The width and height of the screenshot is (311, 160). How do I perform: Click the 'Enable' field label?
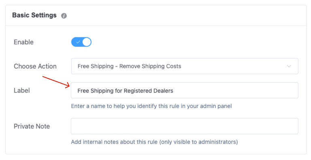pyautogui.click(x=23, y=42)
